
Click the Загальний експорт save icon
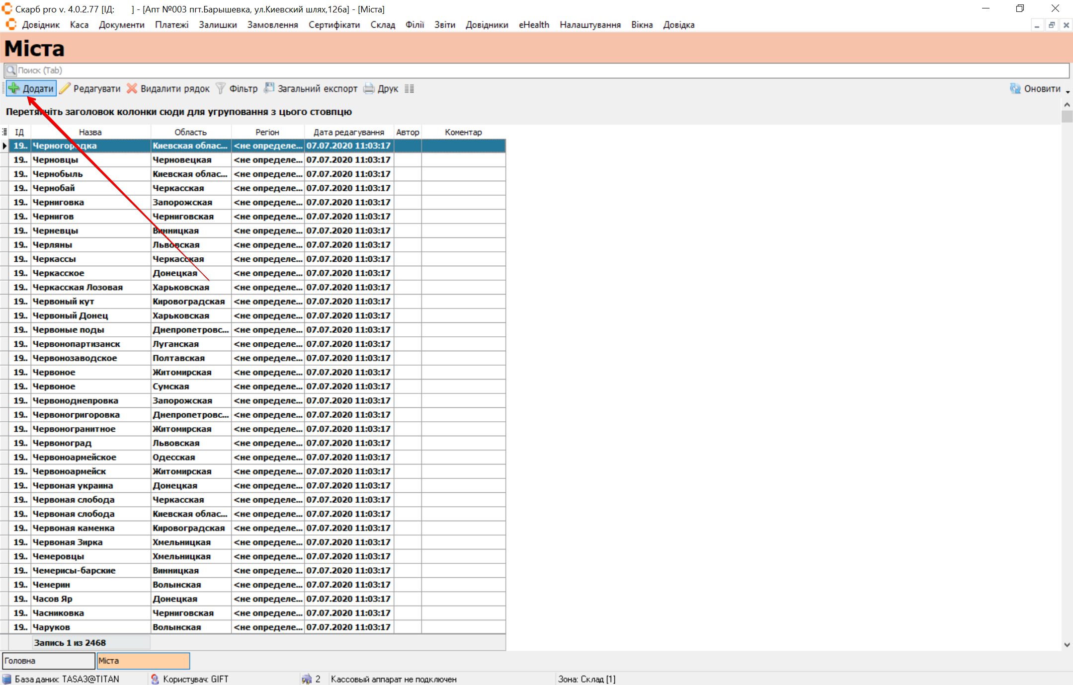click(x=269, y=88)
